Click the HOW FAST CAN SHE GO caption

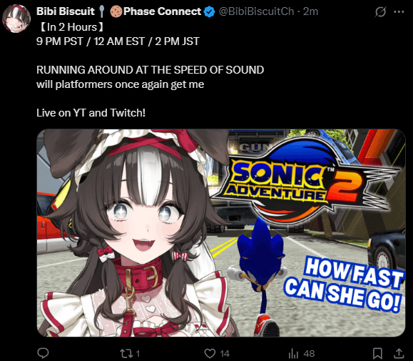pos(344,285)
